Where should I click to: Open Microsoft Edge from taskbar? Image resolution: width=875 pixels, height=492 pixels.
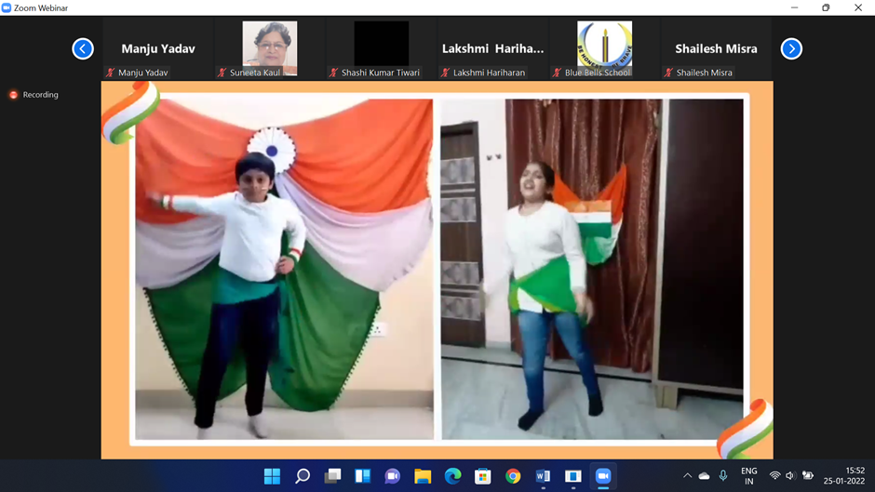click(x=452, y=476)
